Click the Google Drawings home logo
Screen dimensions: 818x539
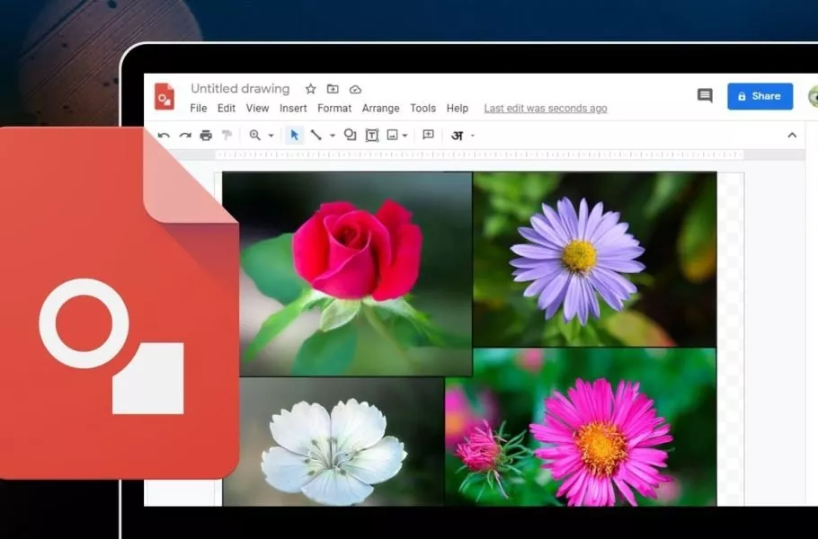point(164,96)
